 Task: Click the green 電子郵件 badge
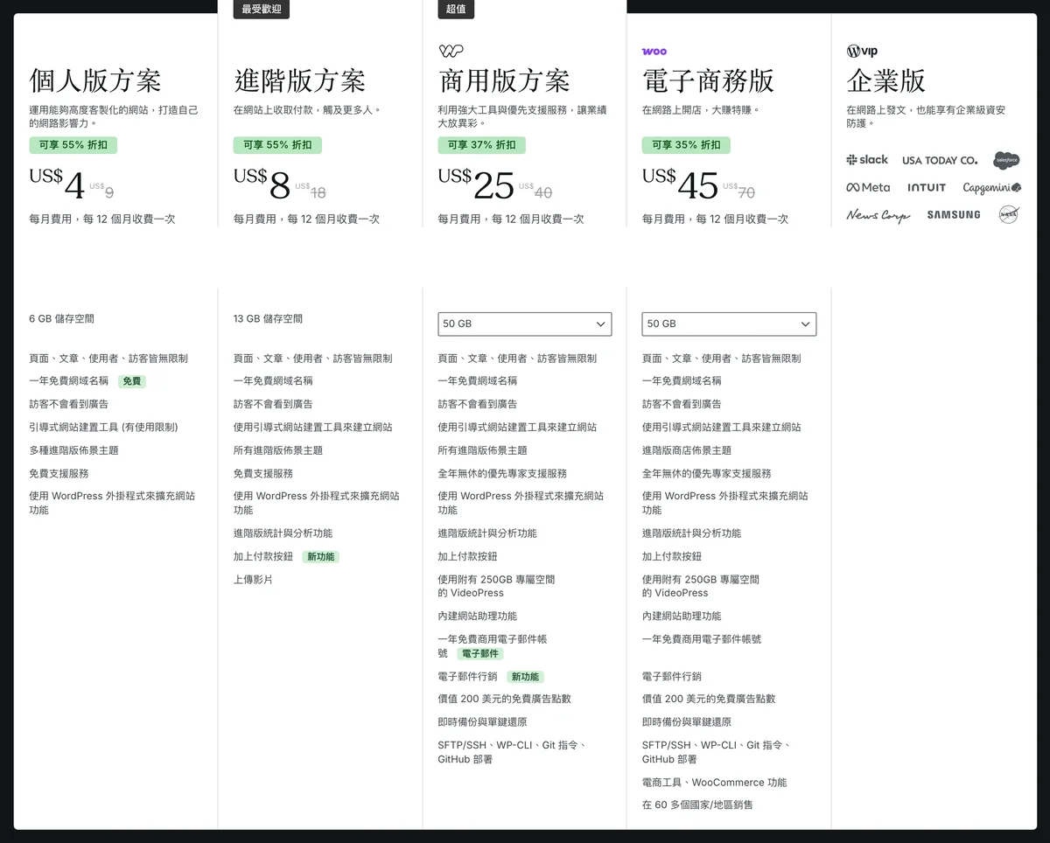click(x=479, y=653)
